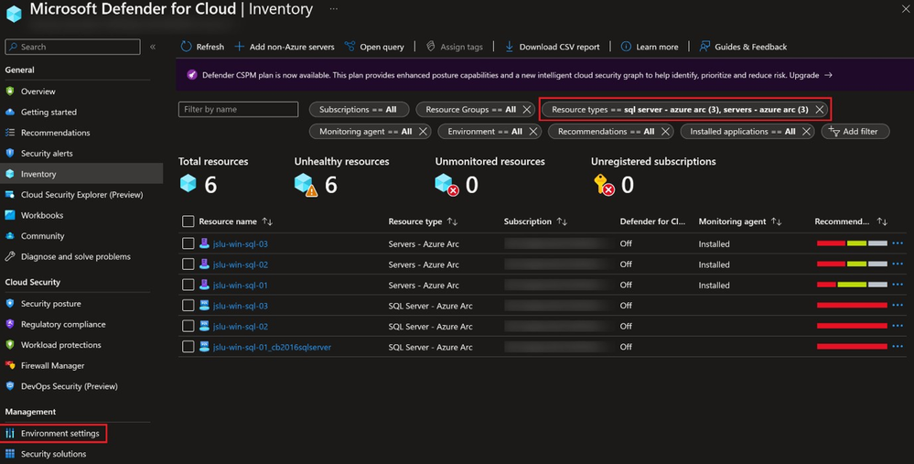Click red recommendations bar for jslu-win-sql-01_cb2016sqlserver
This screenshot has height=464, width=914.
tap(852, 347)
